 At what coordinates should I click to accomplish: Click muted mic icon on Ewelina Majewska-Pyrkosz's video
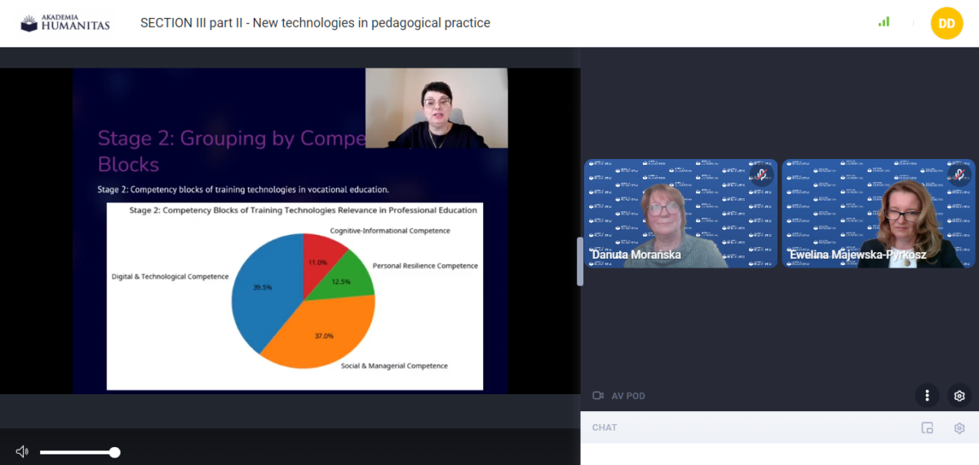point(959,175)
